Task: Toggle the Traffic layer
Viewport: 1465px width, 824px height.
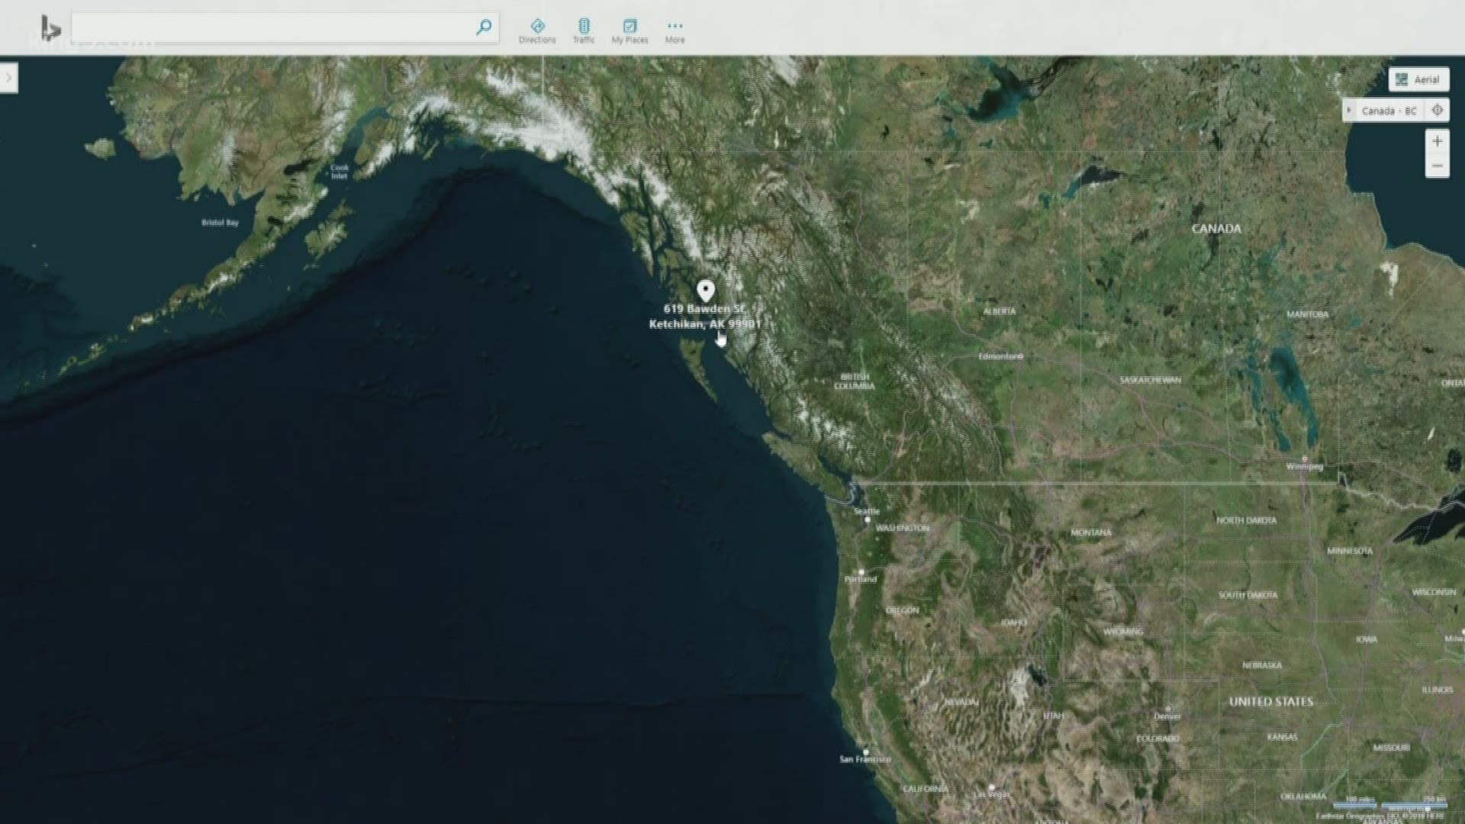Action: 584,31
